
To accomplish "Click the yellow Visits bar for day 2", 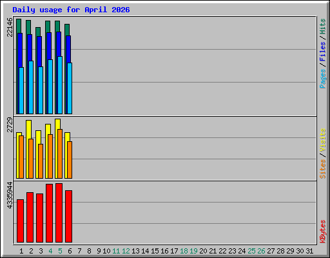I will [28, 129].
